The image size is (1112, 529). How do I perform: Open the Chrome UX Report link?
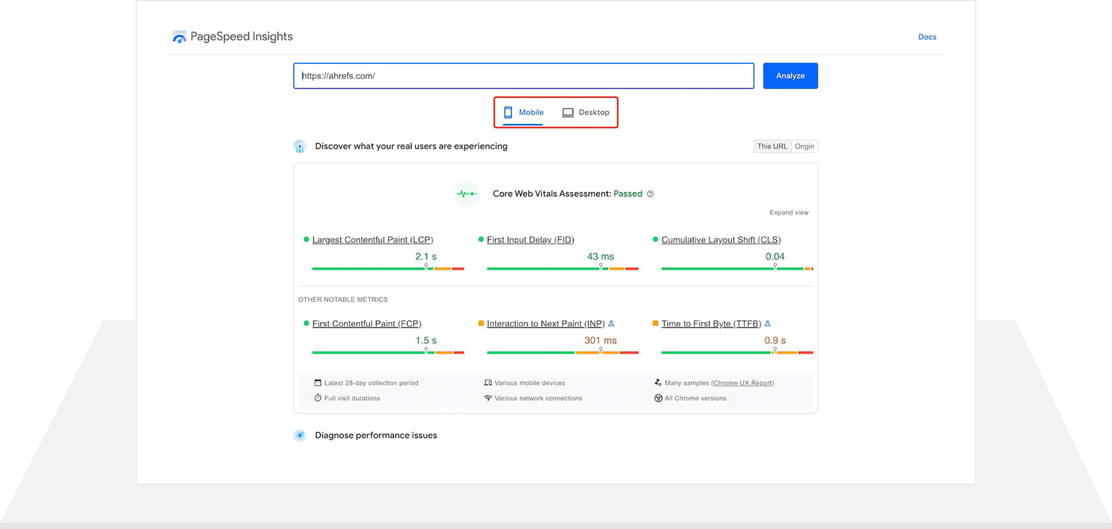(x=742, y=383)
